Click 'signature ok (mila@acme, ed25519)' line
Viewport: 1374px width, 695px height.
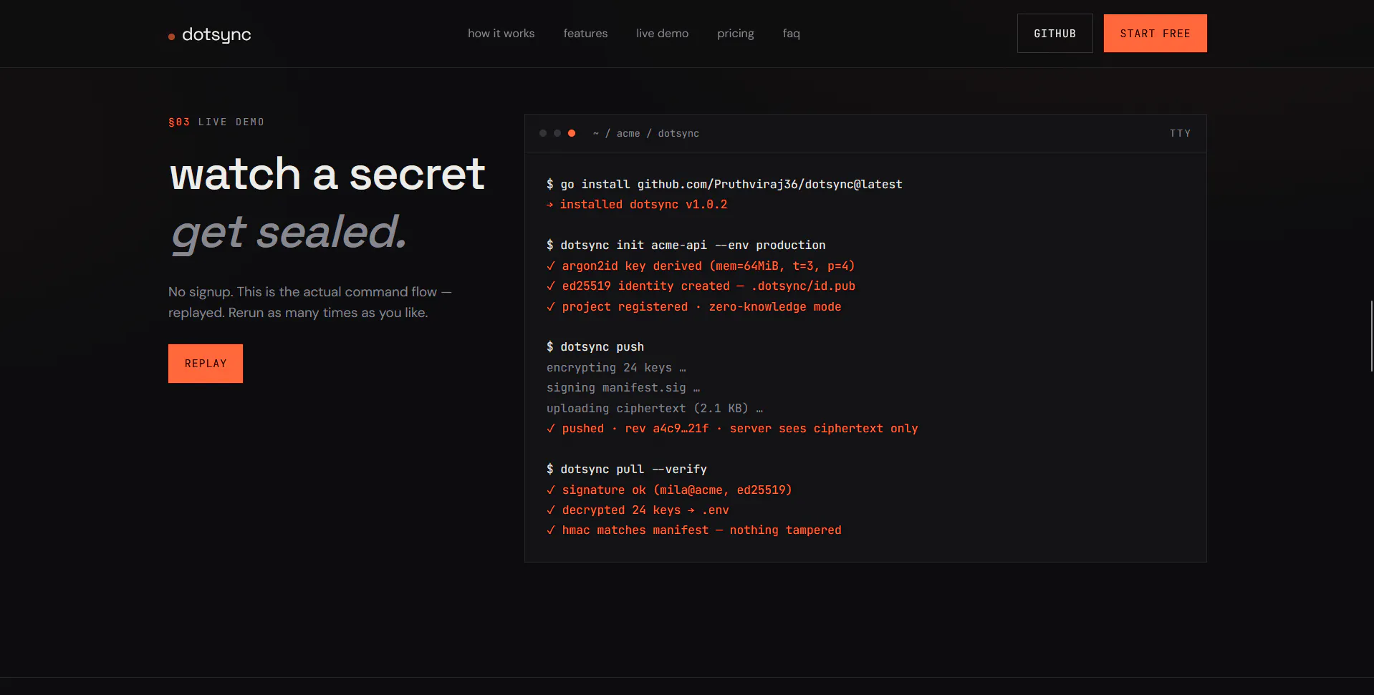point(669,490)
